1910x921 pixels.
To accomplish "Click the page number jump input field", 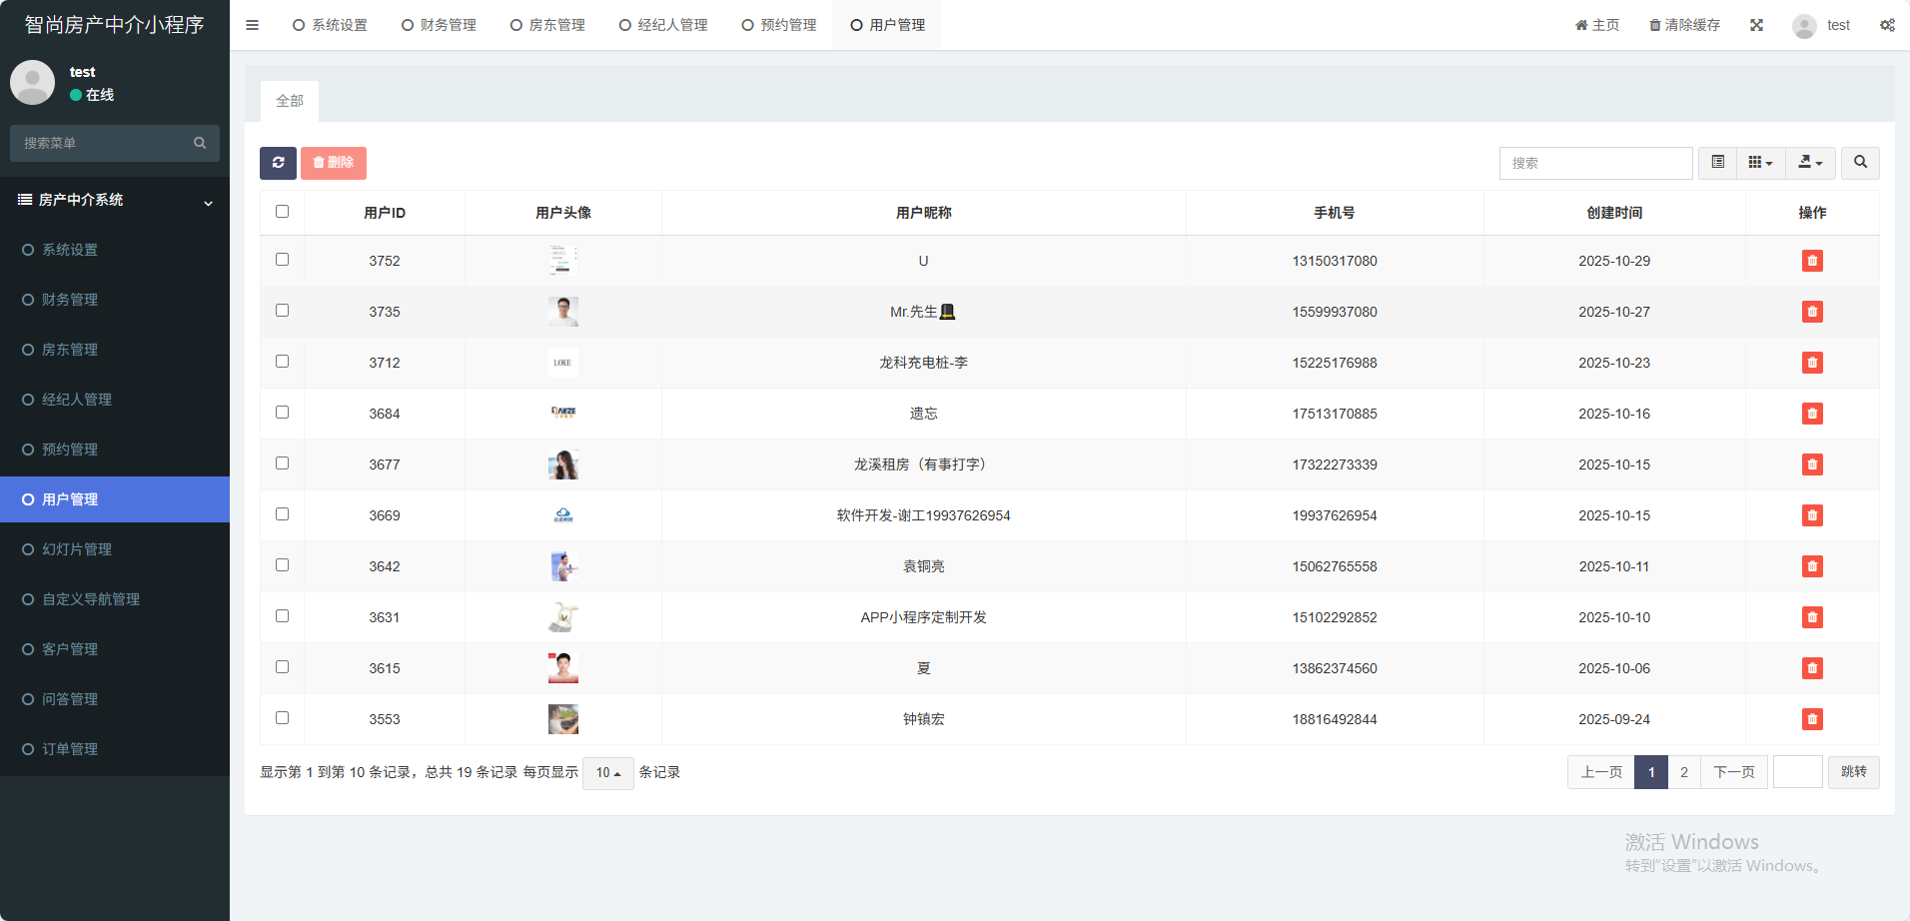I will point(1797,772).
